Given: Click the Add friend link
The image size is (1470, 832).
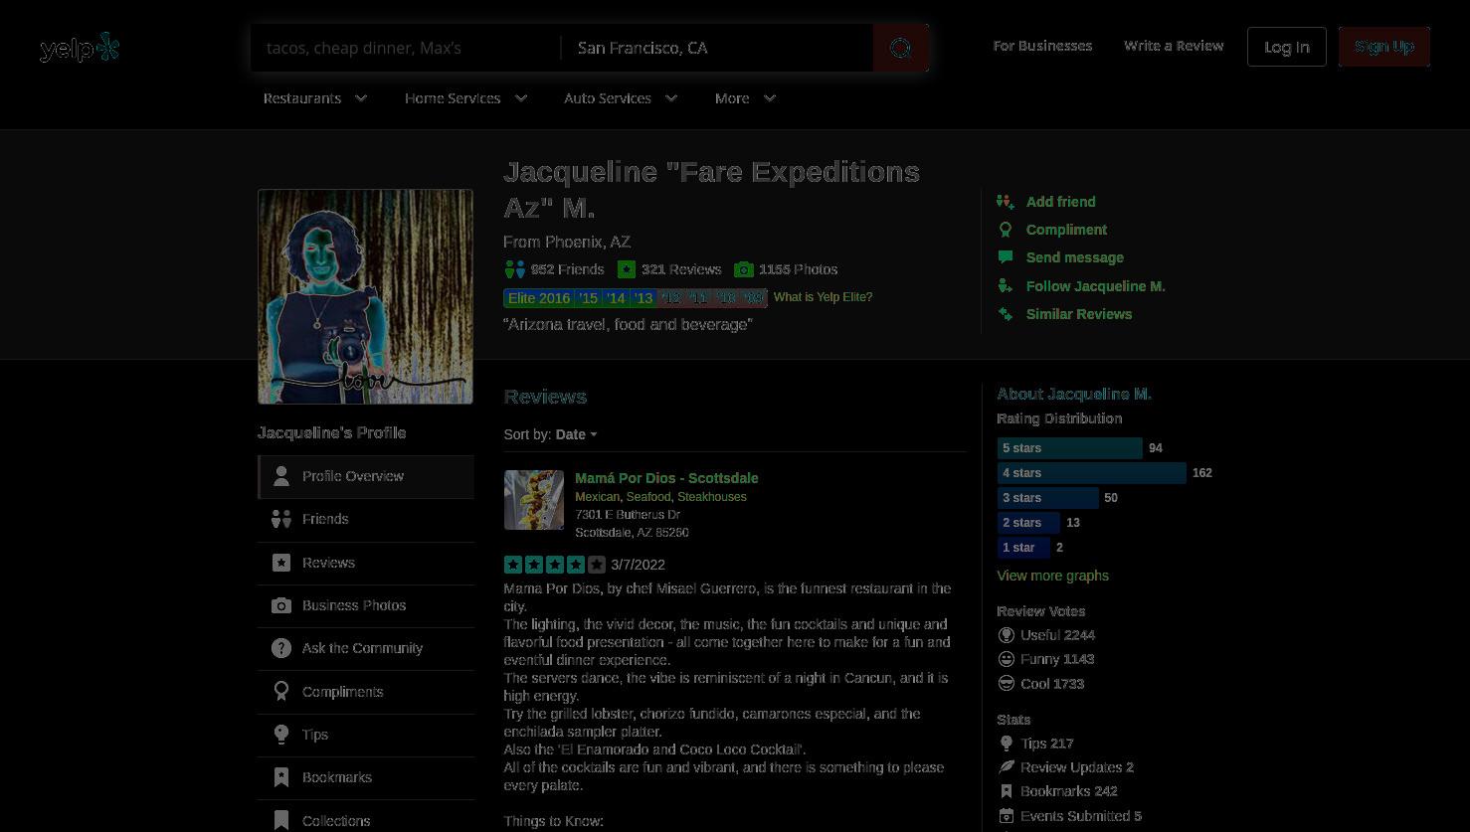Looking at the screenshot, I should [1060, 202].
